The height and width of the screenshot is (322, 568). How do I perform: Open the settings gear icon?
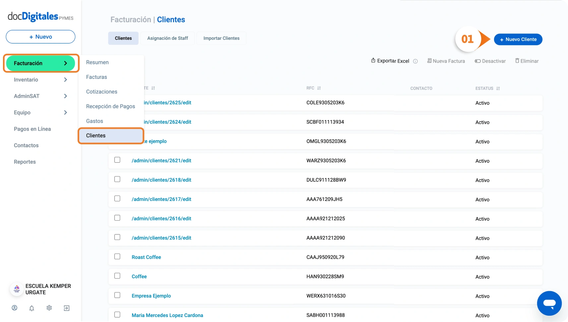pyautogui.click(x=49, y=308)
